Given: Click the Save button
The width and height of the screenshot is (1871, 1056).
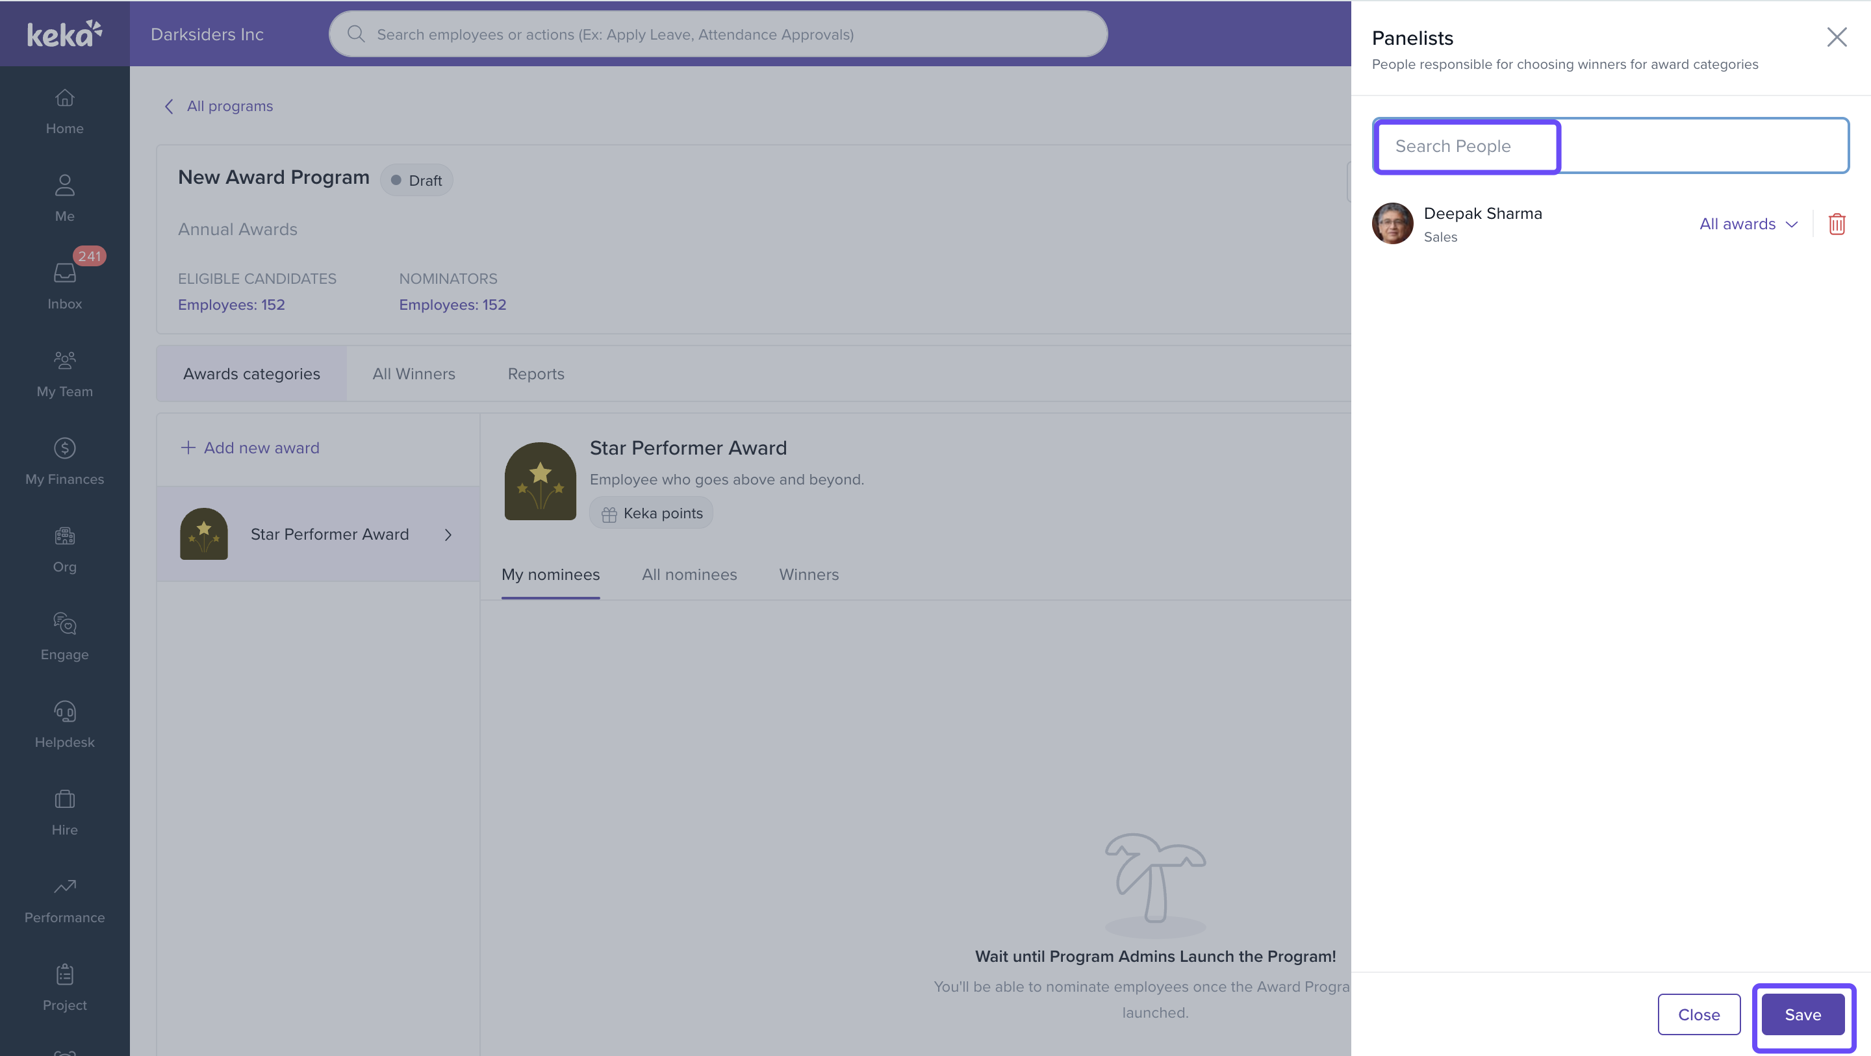Looking at the screenshot, I should point(1802,1014).
